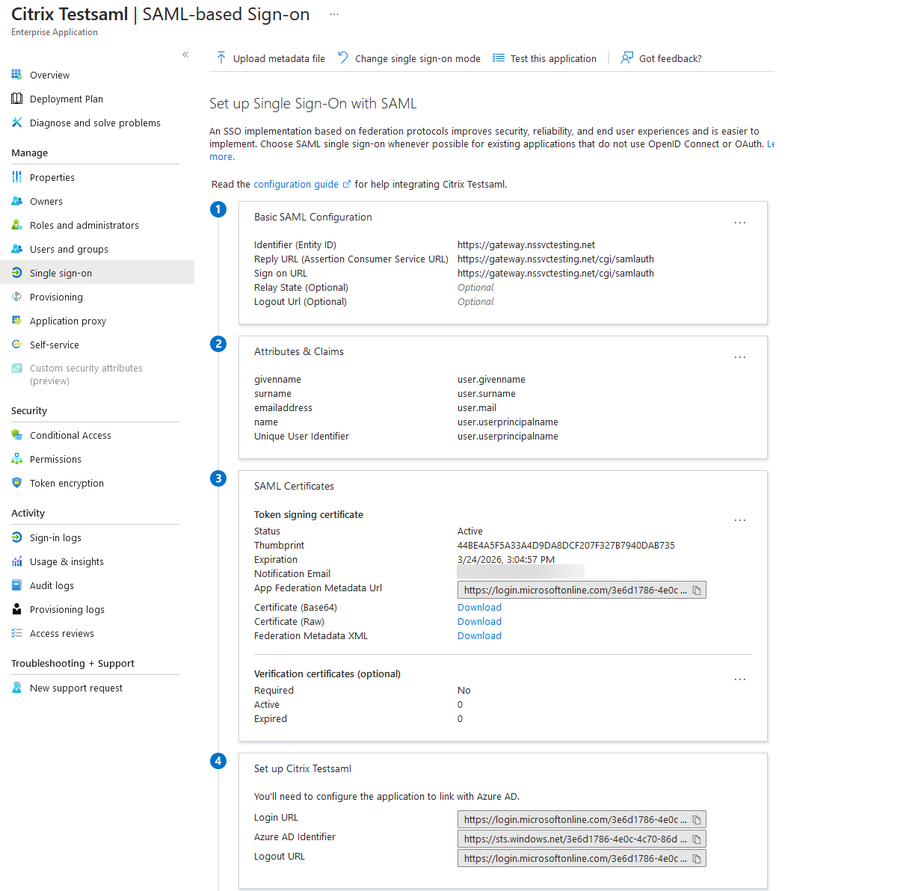This screenshot has height=891, width=897.
Task: Click the Owners people icon
Action: [16, 201]
